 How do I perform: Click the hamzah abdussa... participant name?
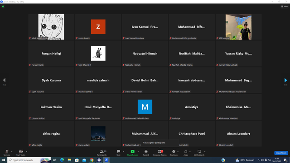click(x=192, y=80)
